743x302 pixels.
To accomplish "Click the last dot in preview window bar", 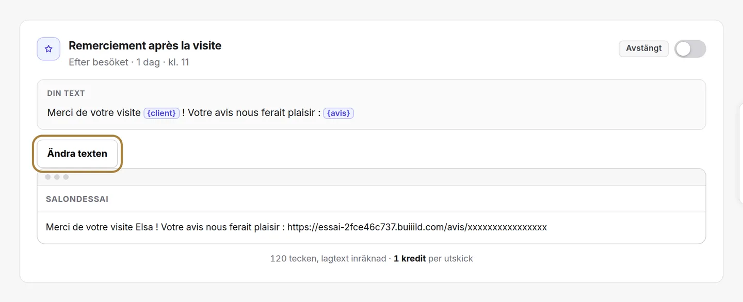I will 66,177.
